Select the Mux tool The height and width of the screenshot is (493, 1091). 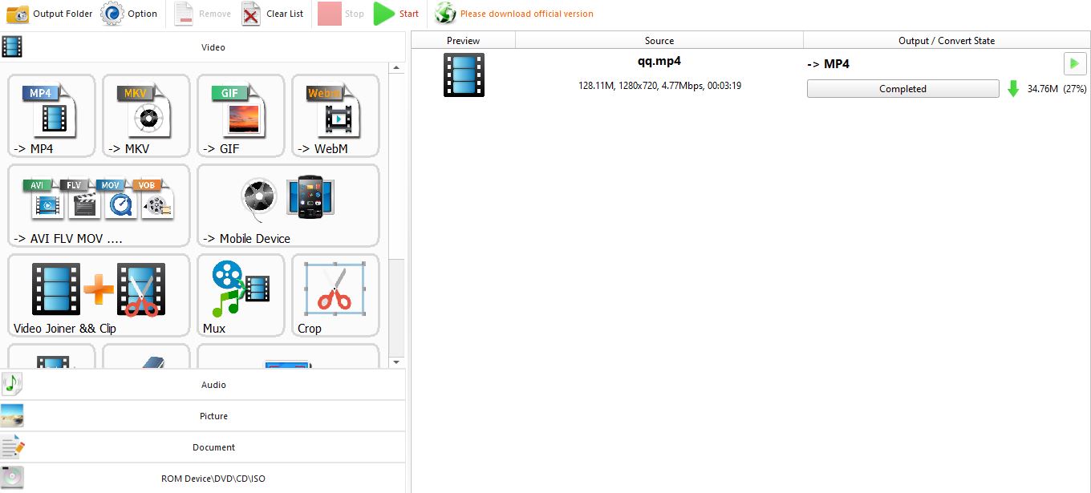(240, 295)
